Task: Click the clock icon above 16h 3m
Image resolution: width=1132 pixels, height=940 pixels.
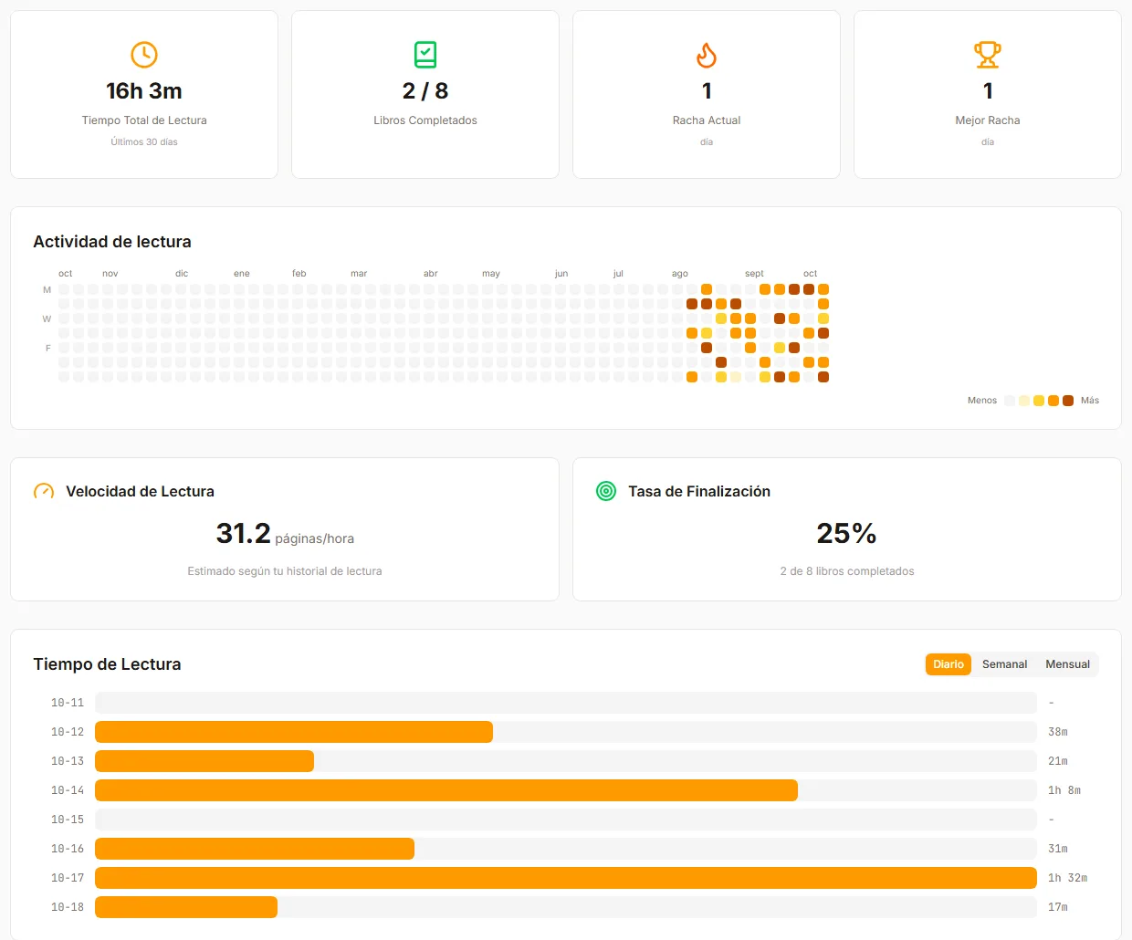Action: (144, 55)
